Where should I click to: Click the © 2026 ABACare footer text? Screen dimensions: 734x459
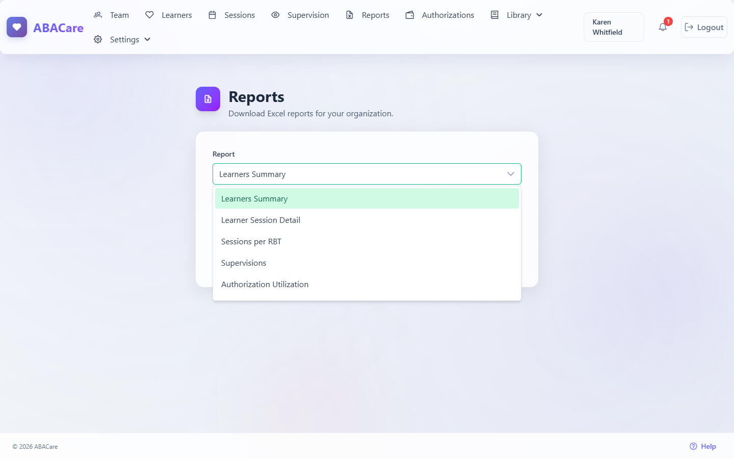[x=35, y=446]
